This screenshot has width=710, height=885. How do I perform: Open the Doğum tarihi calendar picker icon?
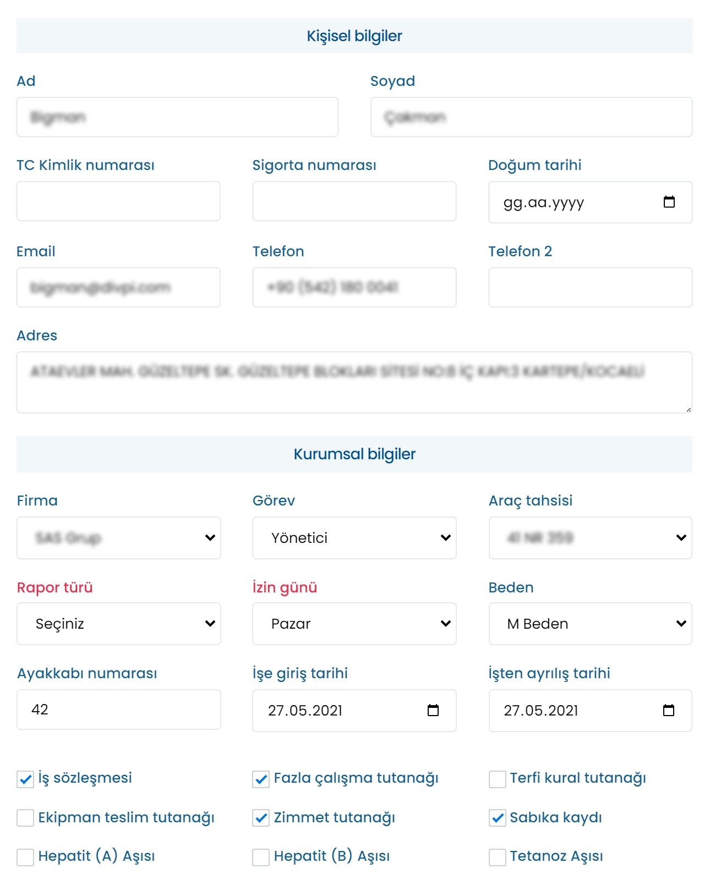[x=669, y=202]
